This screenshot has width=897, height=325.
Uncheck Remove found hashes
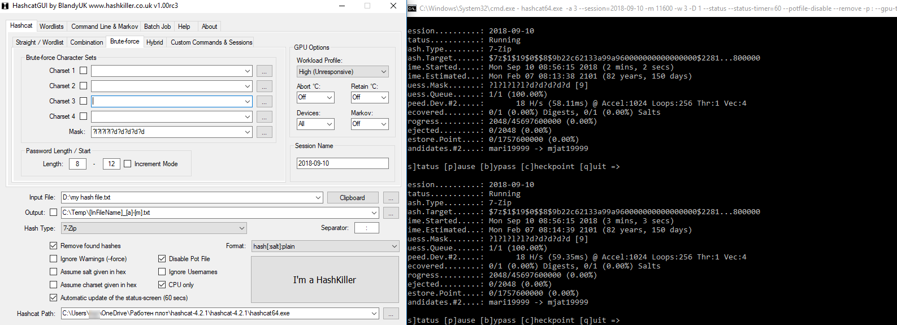(x=54, y=246)
